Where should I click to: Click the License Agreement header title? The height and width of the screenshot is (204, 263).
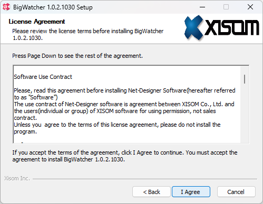[x=37, y=22]
